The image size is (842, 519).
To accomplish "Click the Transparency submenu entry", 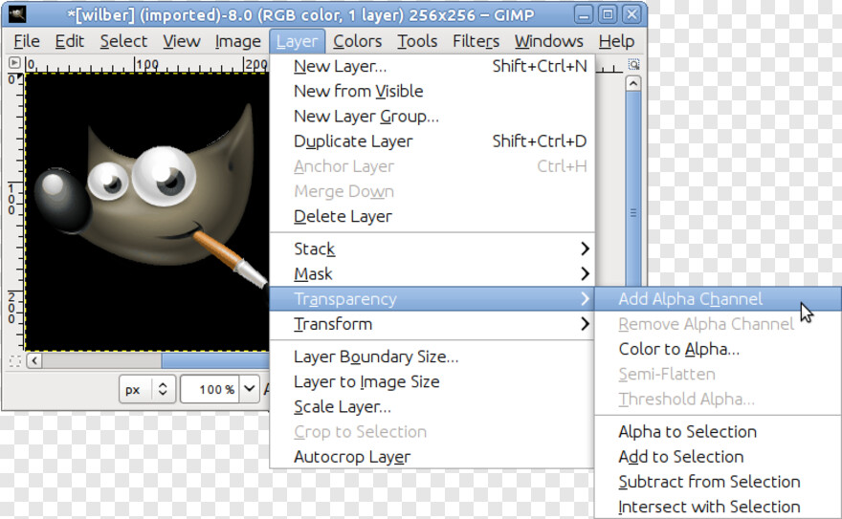I will 432,298.
